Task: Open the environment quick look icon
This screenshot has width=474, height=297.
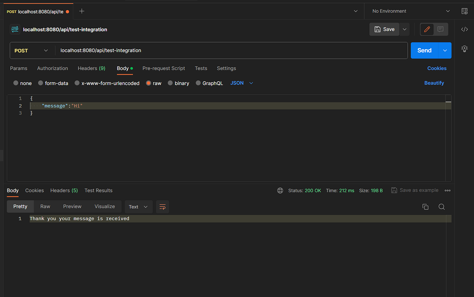Action: tap(465, 11)
